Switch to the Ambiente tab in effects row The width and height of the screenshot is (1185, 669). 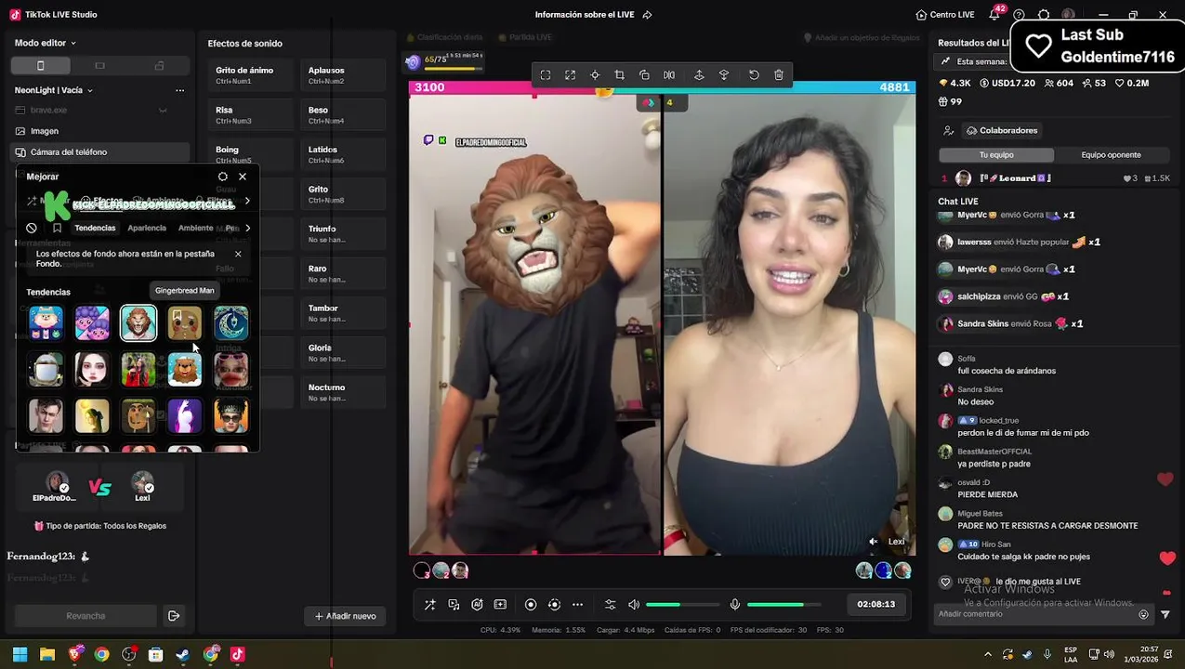[x=195, y=228]
